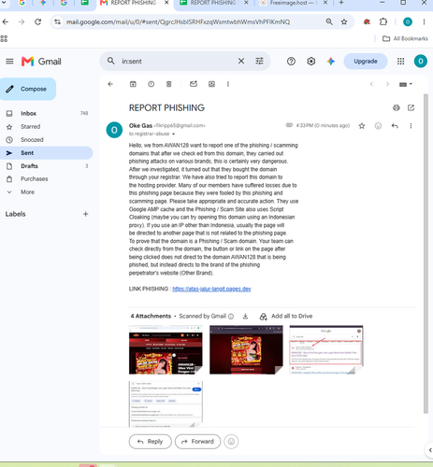Viewport: 433px width, 467px height.
Task: Reply using the arrow beside star
Action: (x=395, y=126)
